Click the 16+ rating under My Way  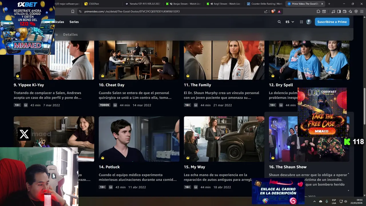187,187
